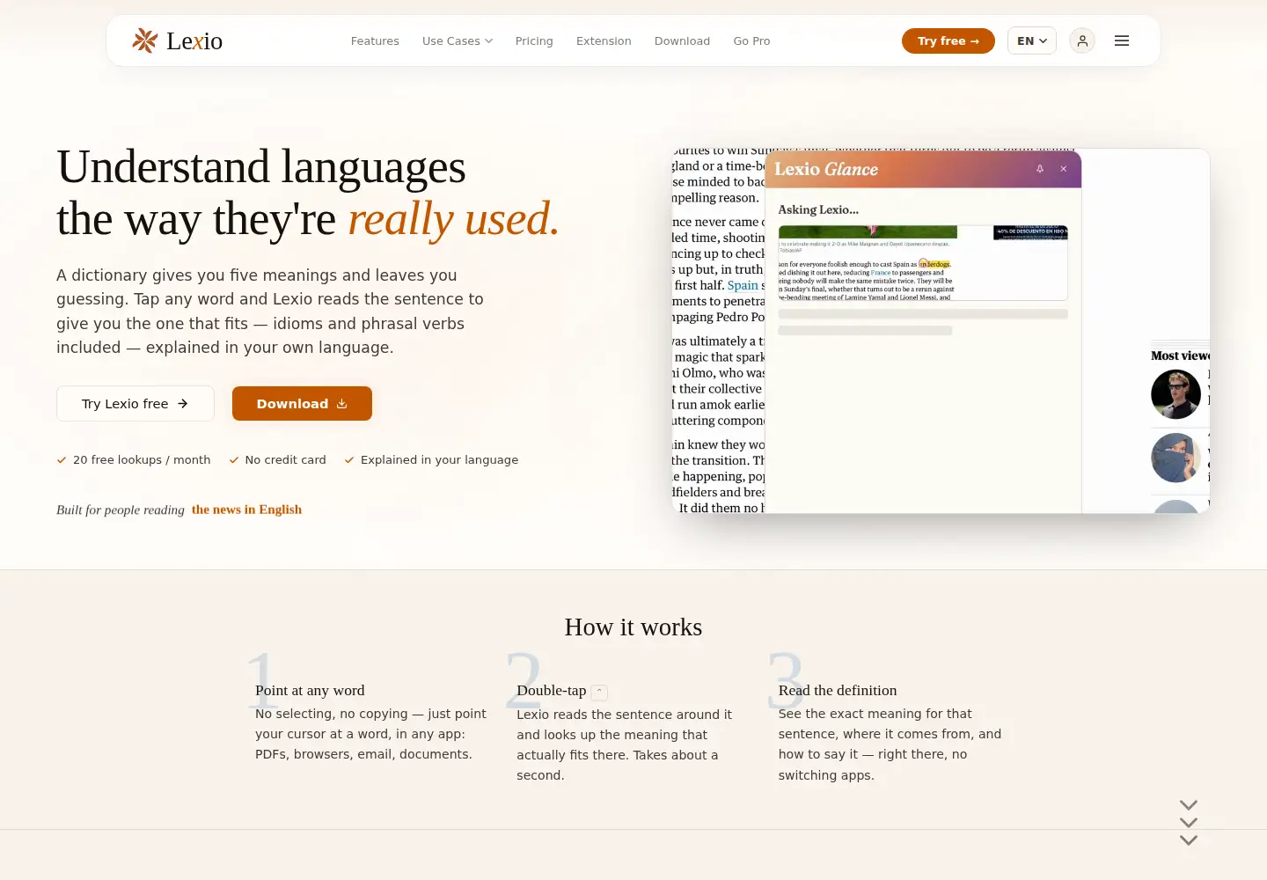Screen dimensions: 1267x880
Task: Click the Try free button
Action: (948, 40)
